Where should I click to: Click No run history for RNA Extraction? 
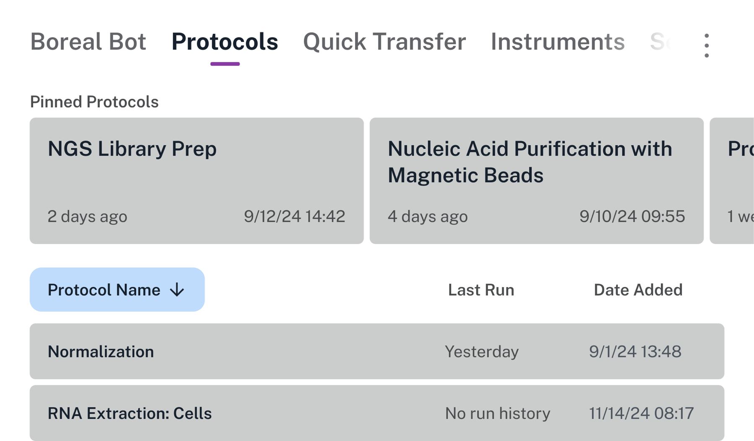497,413
